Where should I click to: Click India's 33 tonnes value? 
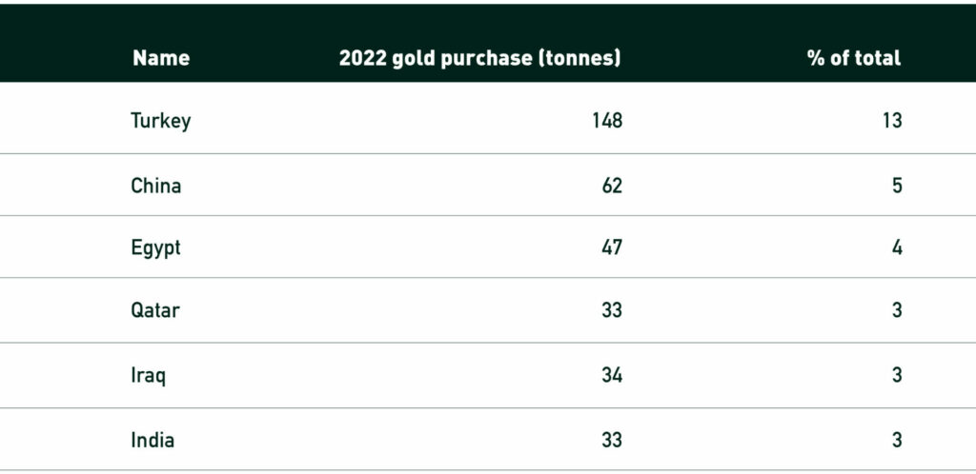pos(612,440)
